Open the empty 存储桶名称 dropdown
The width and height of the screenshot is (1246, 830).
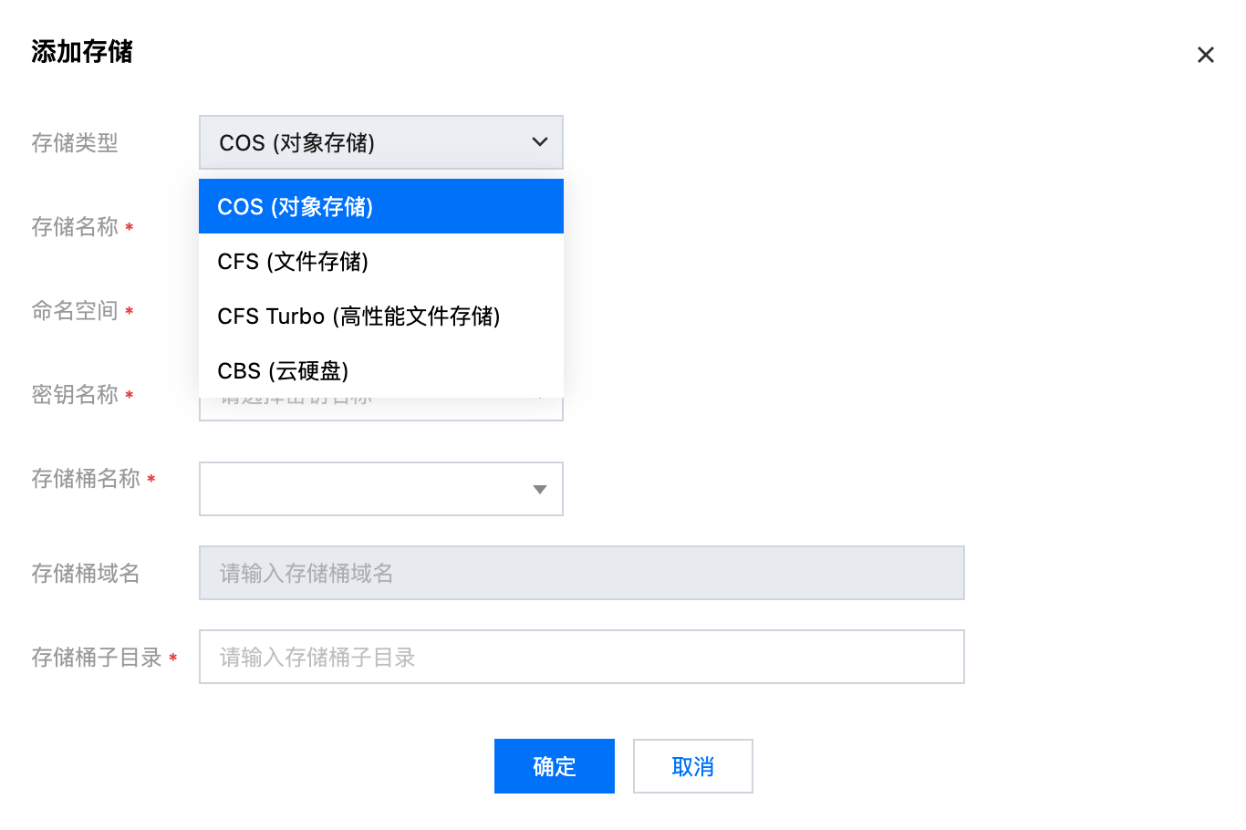(365, 490)
